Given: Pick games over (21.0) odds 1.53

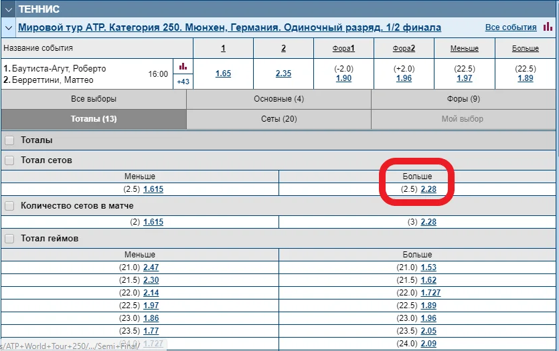Looking at the screenshot, I should click(428, 267).
